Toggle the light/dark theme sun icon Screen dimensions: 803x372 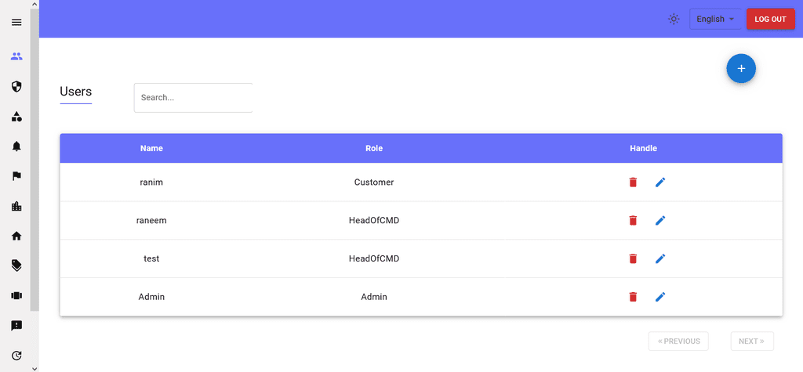674,19
